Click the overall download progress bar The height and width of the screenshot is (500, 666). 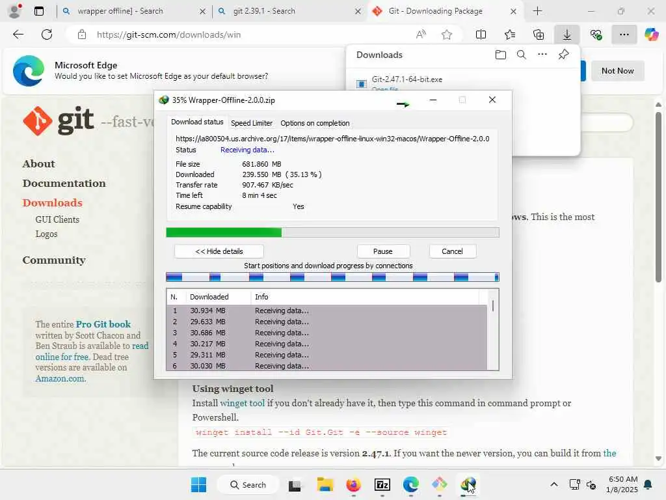click(x=332, y=232)
